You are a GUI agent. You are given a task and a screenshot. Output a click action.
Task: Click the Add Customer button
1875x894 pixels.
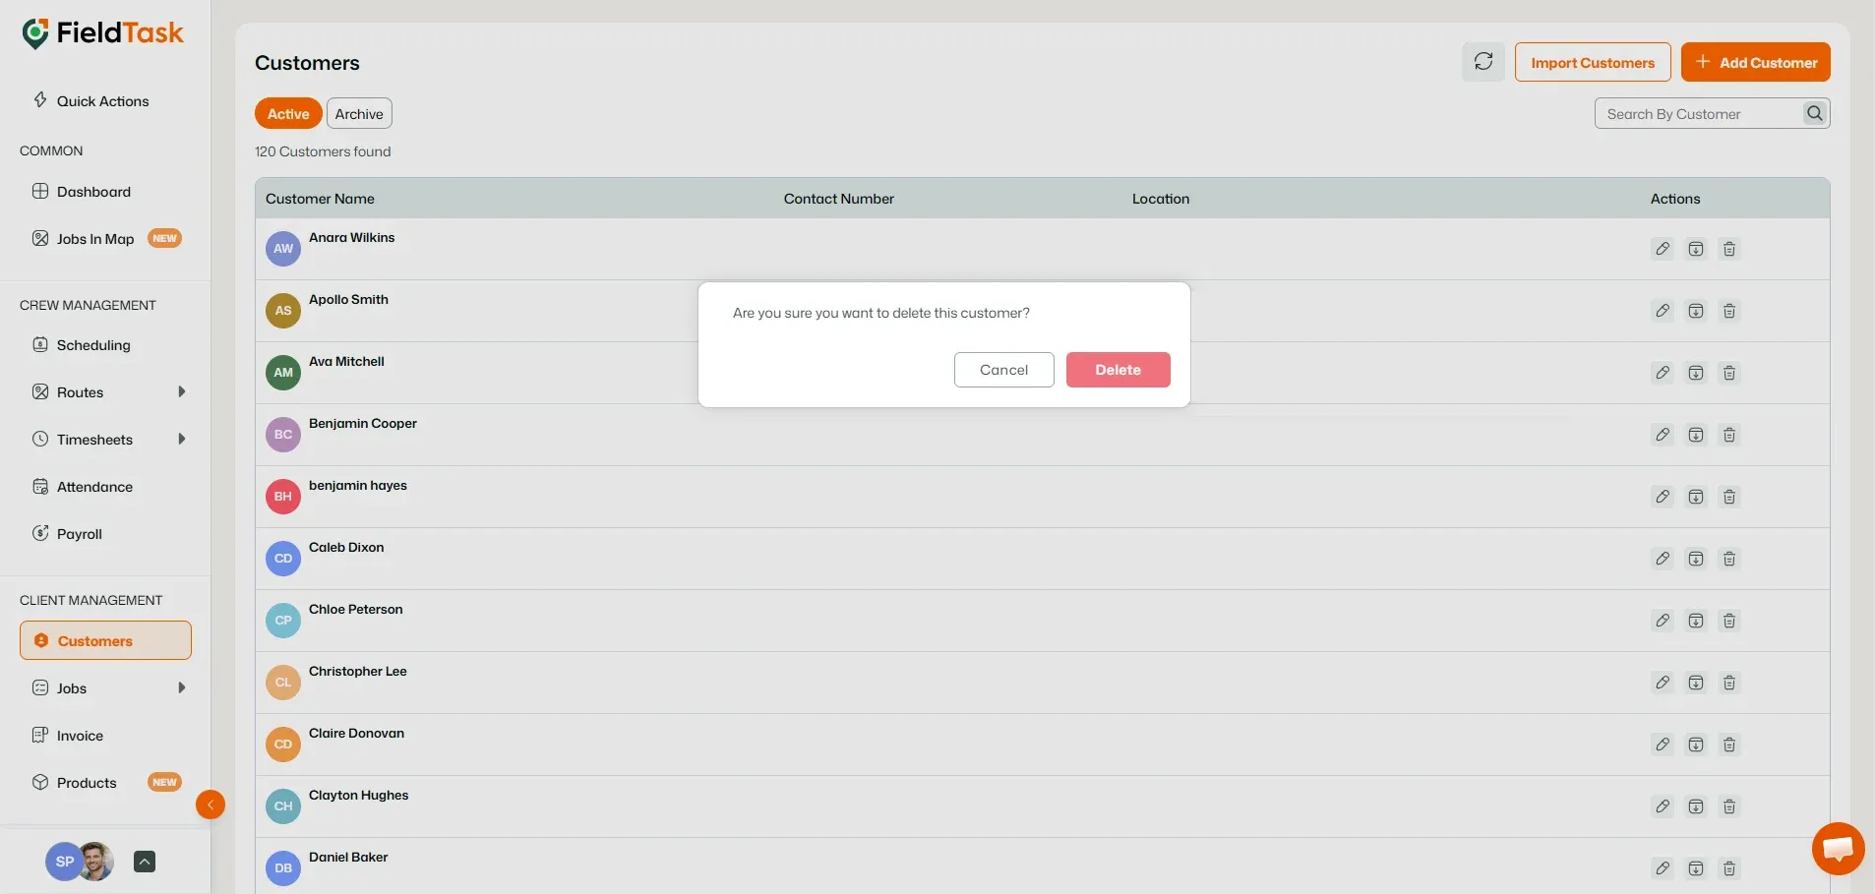[1755, 62]
